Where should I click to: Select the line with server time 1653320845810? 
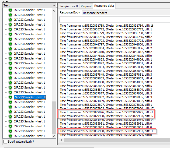point(106,52)
